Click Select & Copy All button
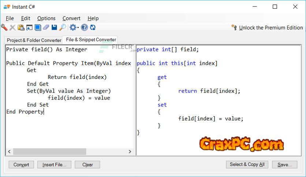 (x=247, y=164)
